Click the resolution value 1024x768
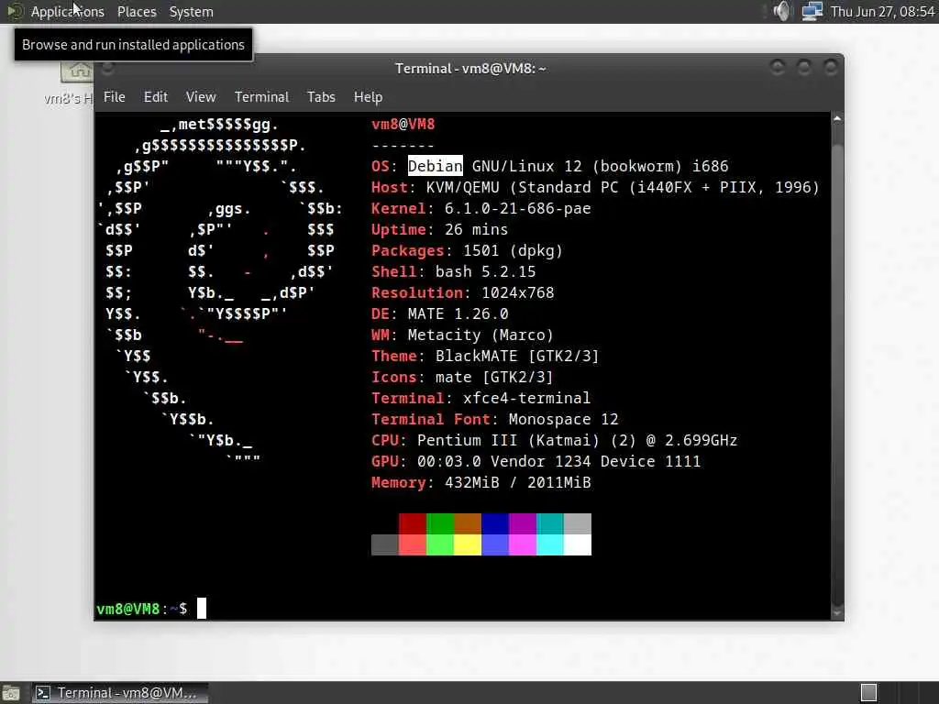 517,292
